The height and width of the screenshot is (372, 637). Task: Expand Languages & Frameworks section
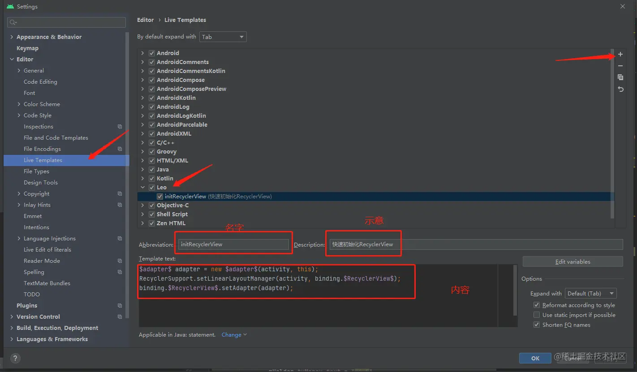pos(12,339)
